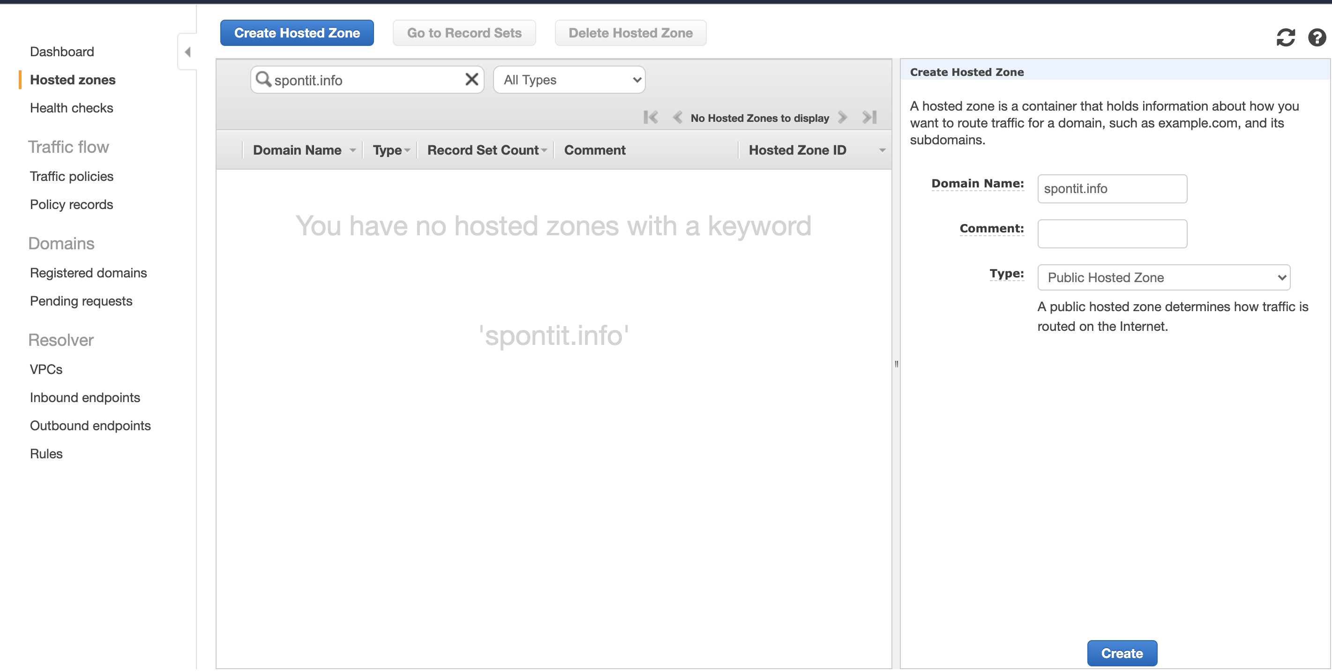Image resolution: width=1332 pixels, height=672 pixels.
Task: Open the Public Hosted Zone type dropdown
Action: pos(1163,277)
